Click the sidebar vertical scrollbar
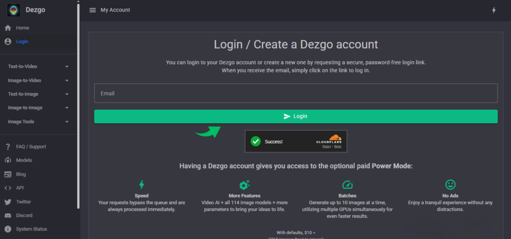 [x=78, y=106]
